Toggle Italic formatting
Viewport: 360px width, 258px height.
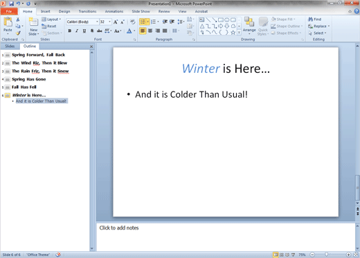coord(77,31)
